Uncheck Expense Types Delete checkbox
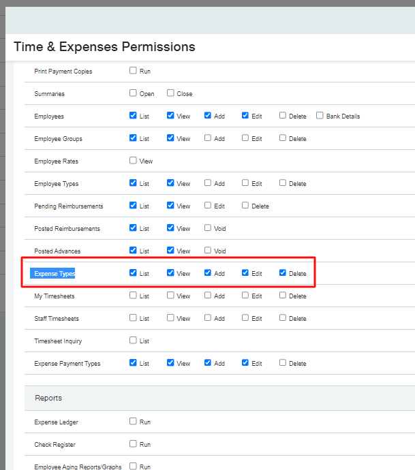Viewport: 415px width, 470px height. [283, 272]
